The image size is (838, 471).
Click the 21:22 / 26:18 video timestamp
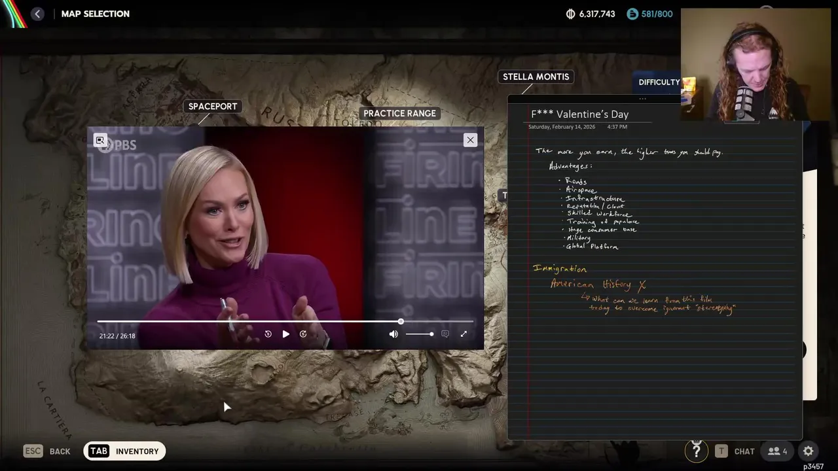click(117, 336)
